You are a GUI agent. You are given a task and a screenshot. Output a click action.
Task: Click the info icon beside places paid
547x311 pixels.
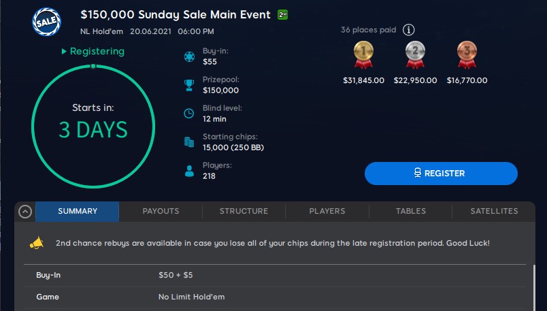(408, 30)
